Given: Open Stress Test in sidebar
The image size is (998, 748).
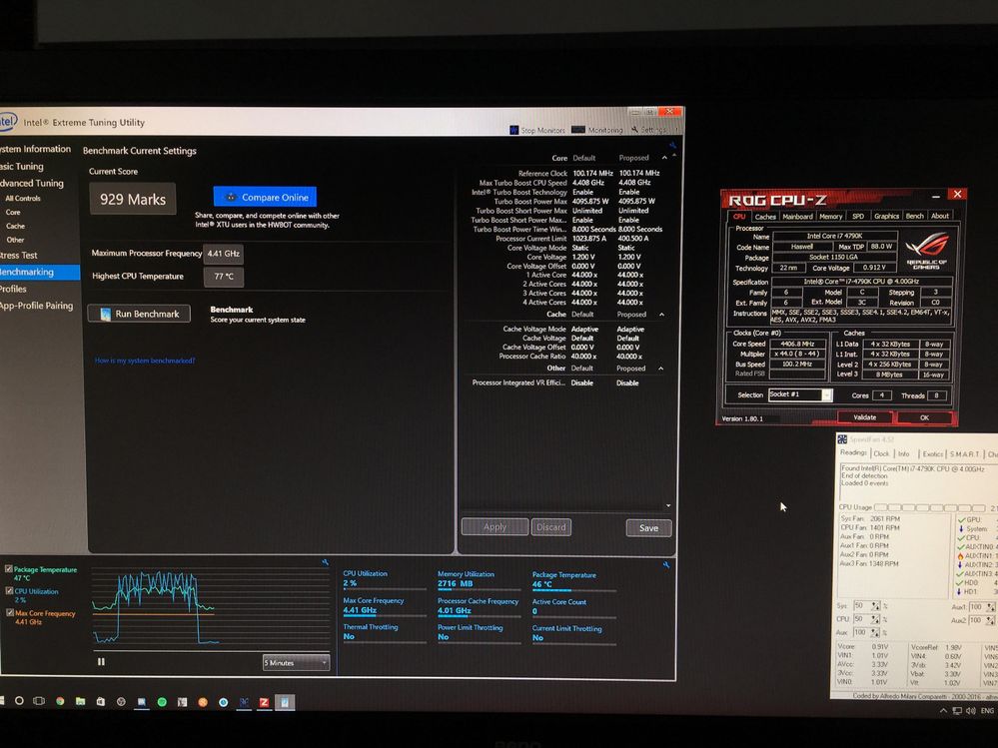Looking at the screenshot, I should (x=18, y=255).
